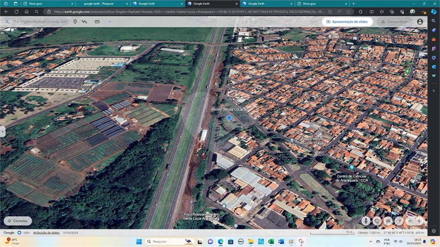Image resolution: width=440 pixels, height=247 pixels.
Task: Open the weather widget showing 28°C
Action: [12, 241]
